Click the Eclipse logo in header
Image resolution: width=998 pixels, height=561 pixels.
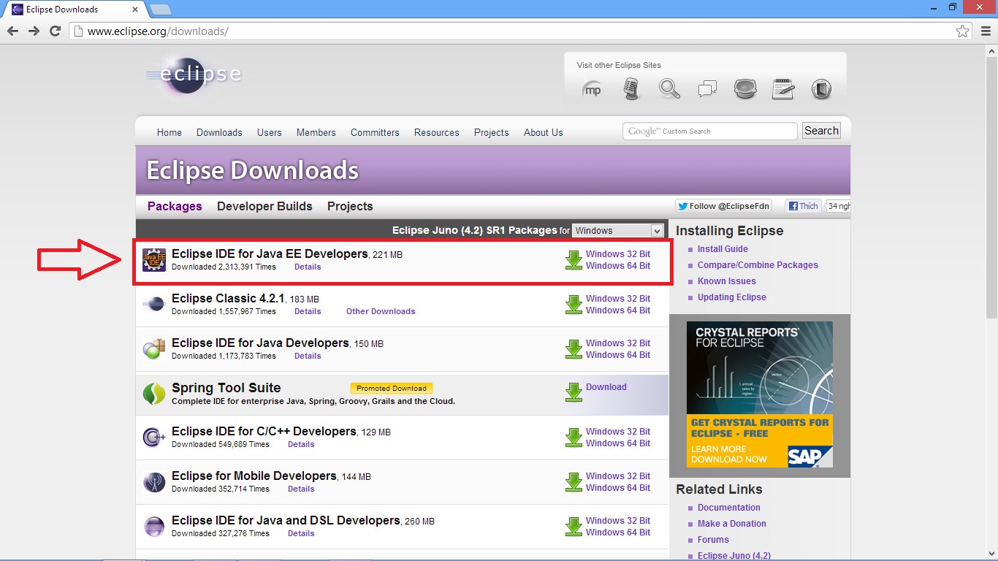194,76
